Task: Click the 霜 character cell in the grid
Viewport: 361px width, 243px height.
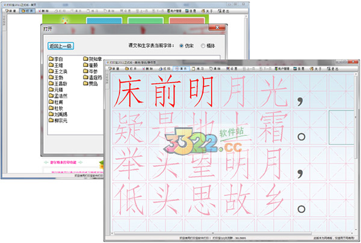Action: (274, 127)
